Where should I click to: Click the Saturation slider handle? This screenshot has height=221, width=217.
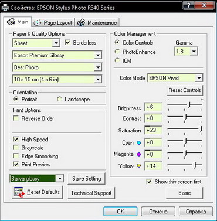201,130
